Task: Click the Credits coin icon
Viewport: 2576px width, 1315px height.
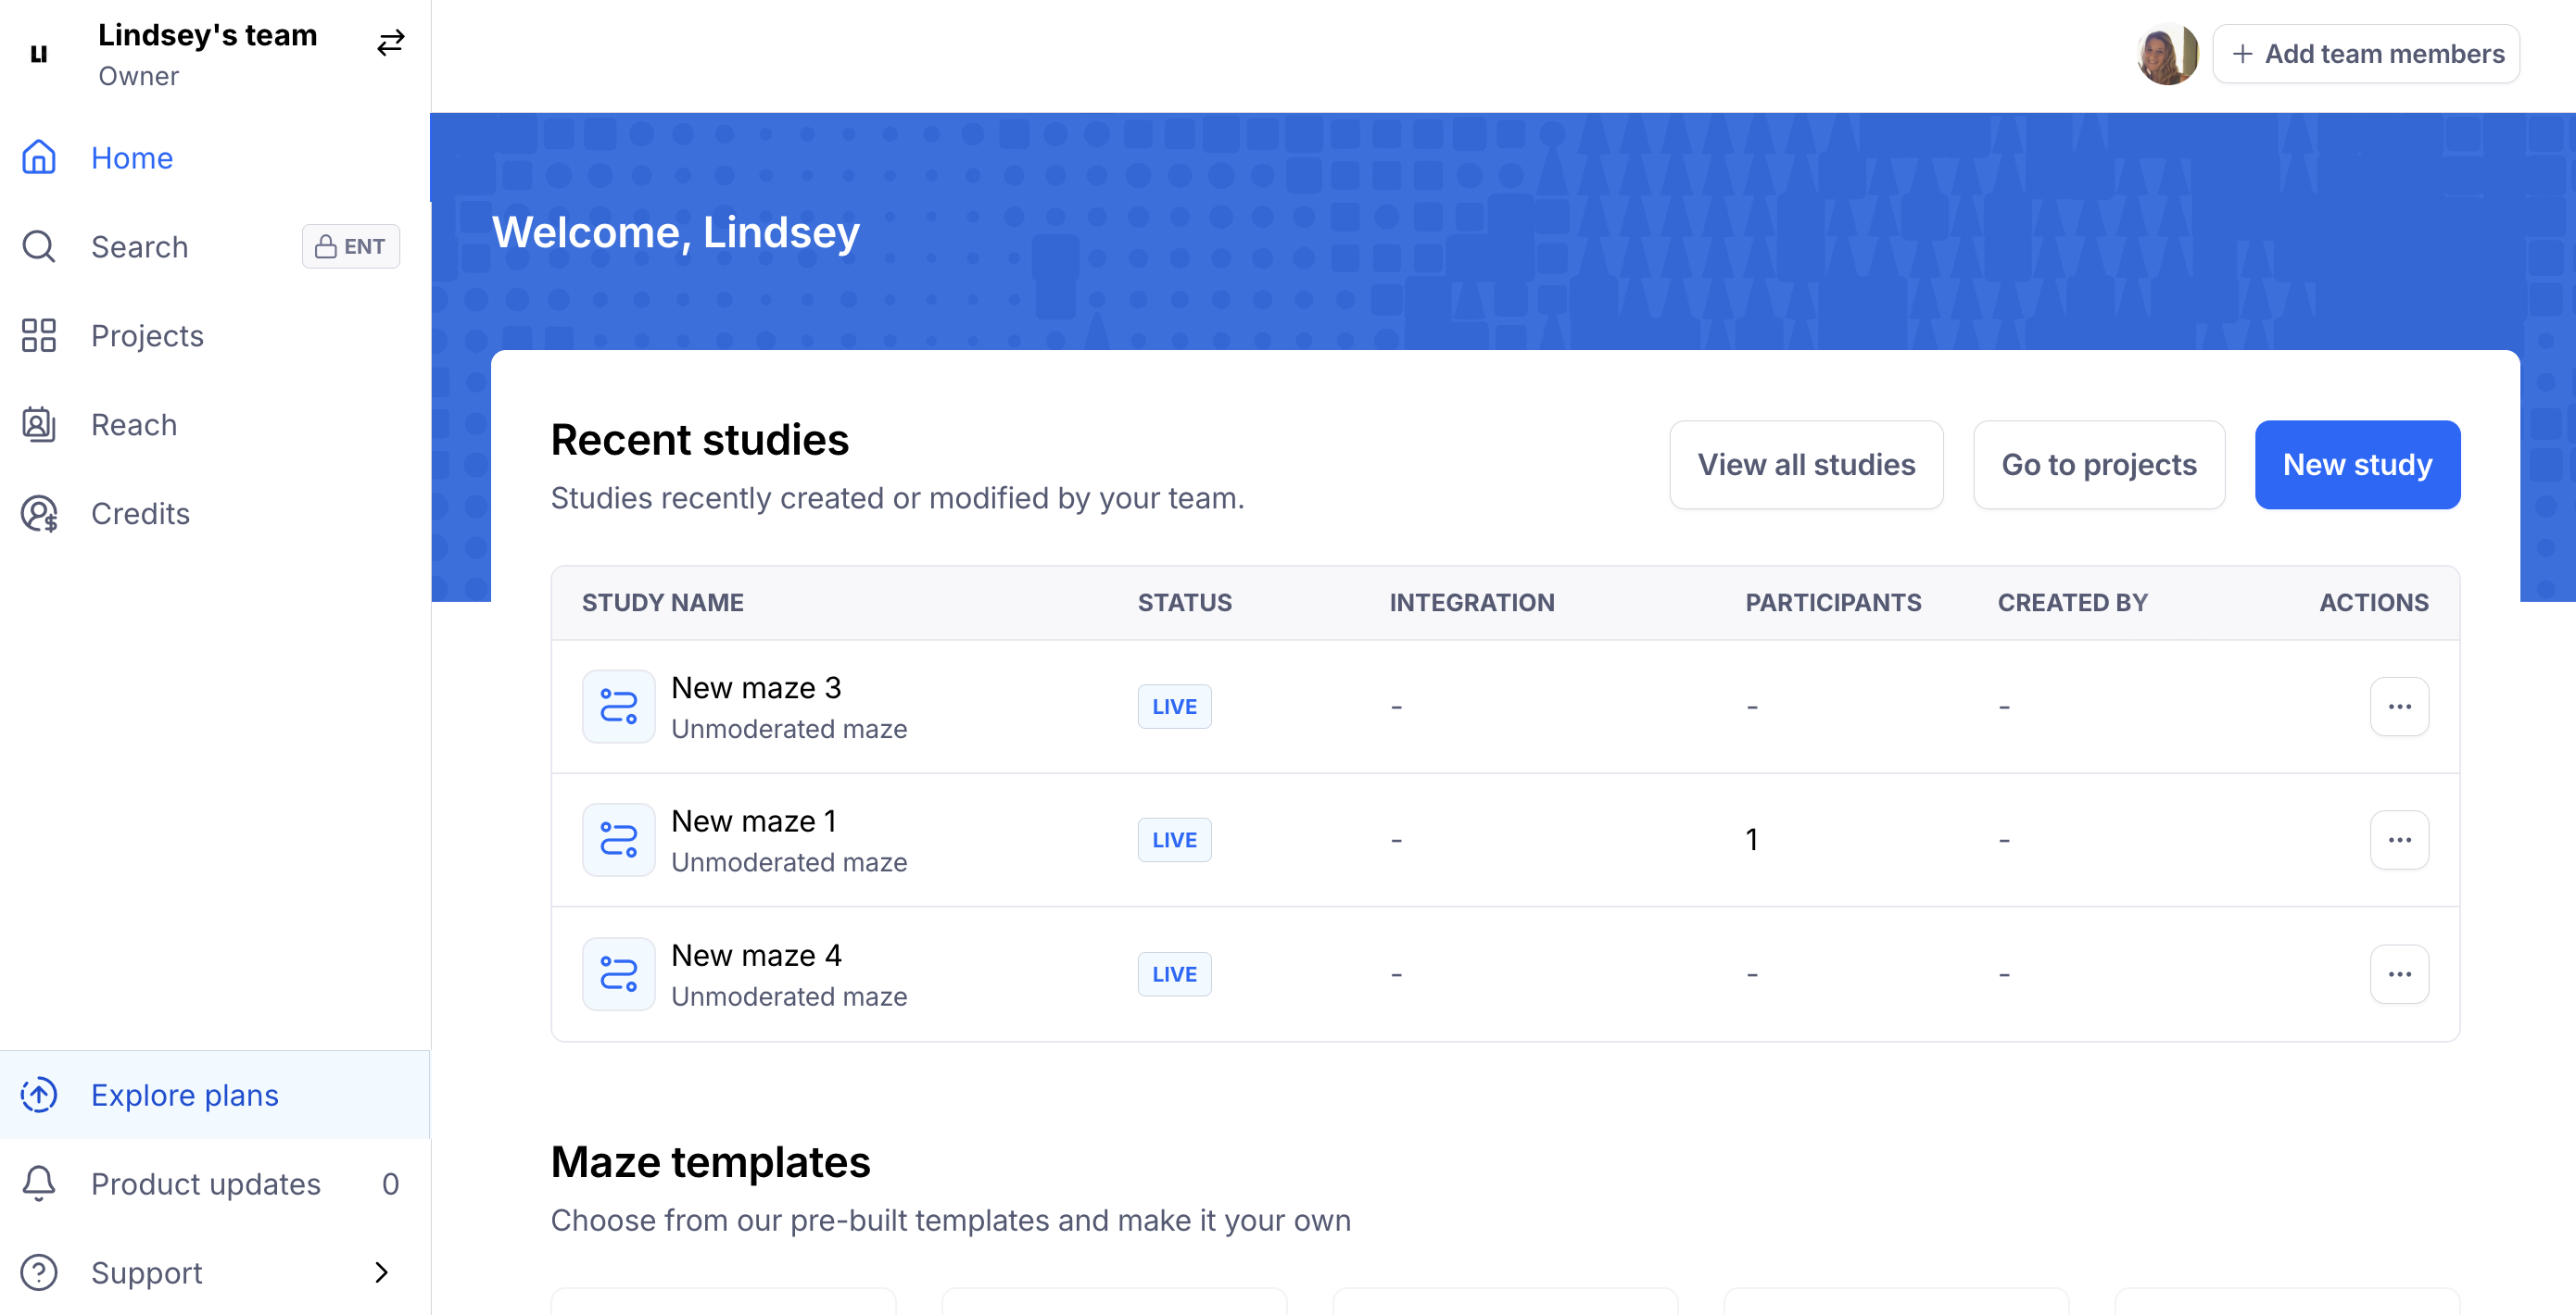Action: [39, 514]
